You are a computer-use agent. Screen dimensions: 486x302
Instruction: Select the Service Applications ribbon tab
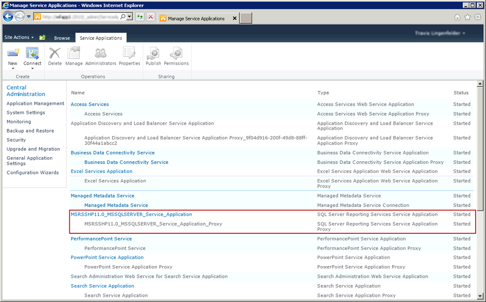[x=101, y=38]
